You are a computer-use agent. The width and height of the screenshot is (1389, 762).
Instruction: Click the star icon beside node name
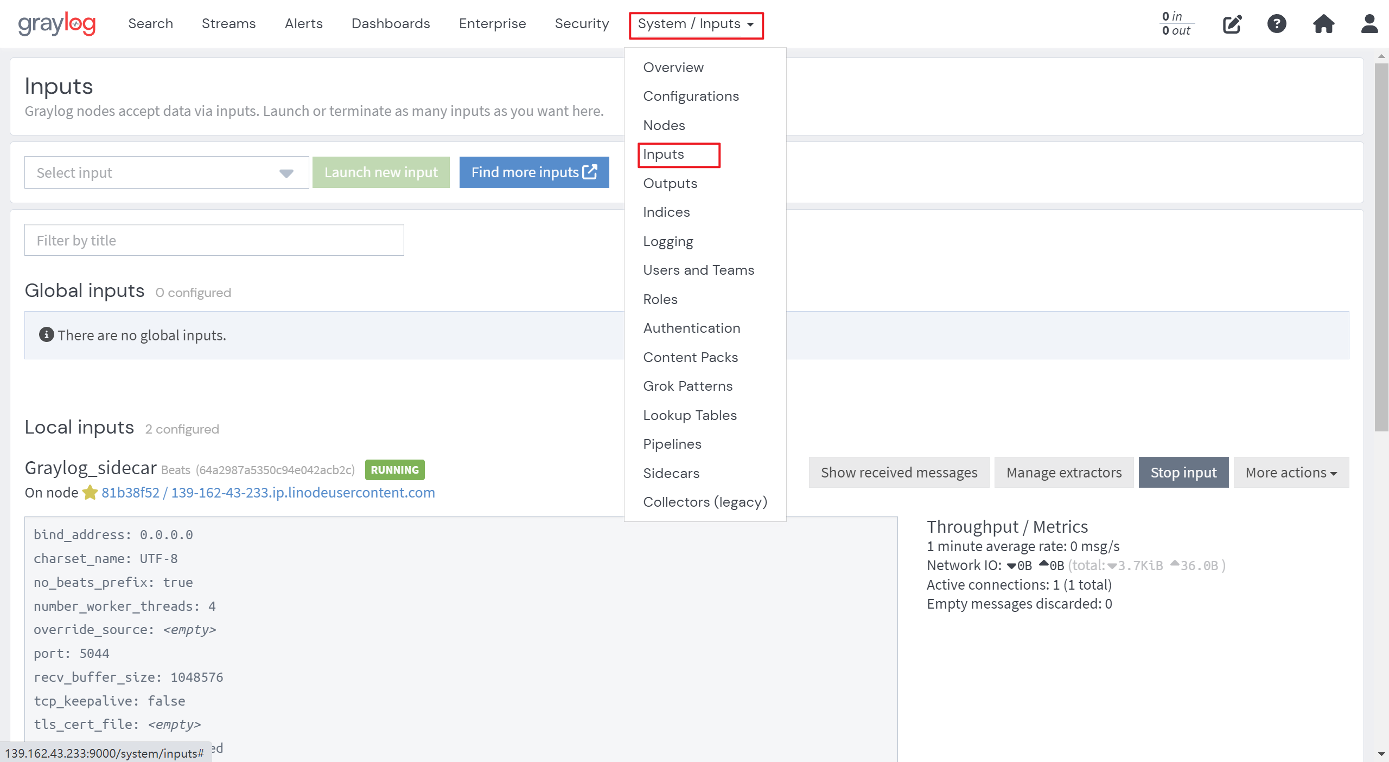pyautogui.click(x=90, y=493)
